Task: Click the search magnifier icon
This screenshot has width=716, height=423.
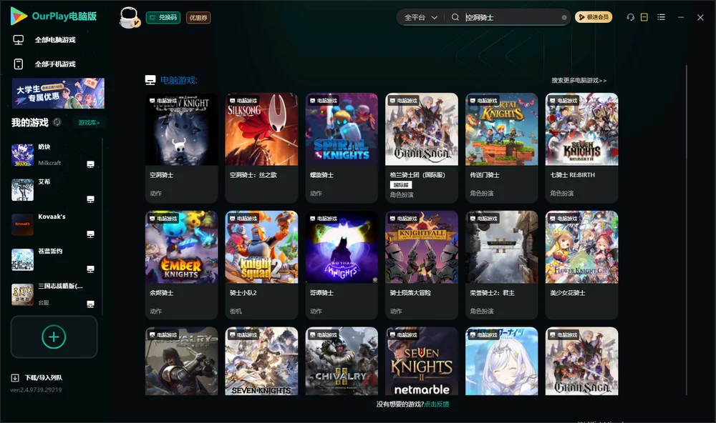Action: tap(455, 17)
